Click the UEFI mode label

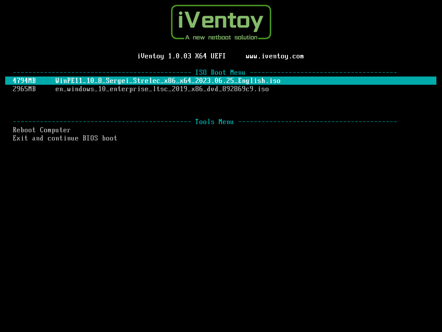[x=218, y=56]
